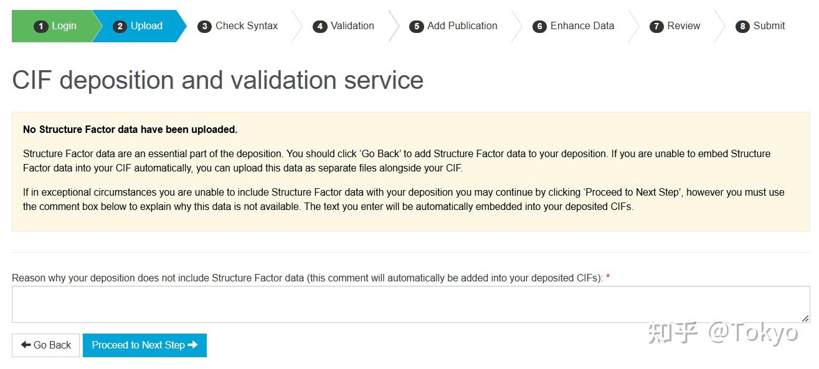The height and width of the screenshot is (369, 819).
Task: Click the number 4 badge beside Validation
Action: click(x=320, y=26)
